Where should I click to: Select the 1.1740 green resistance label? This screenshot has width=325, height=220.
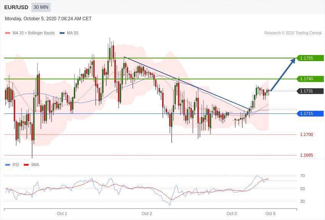310,79
